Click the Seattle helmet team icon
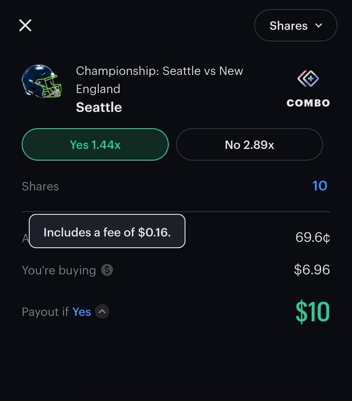 tap(42, 81)
